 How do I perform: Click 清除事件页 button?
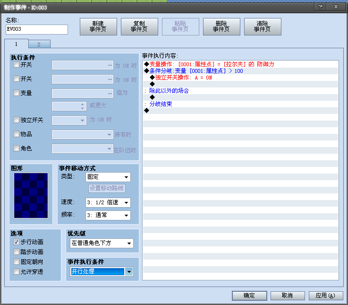263,26
